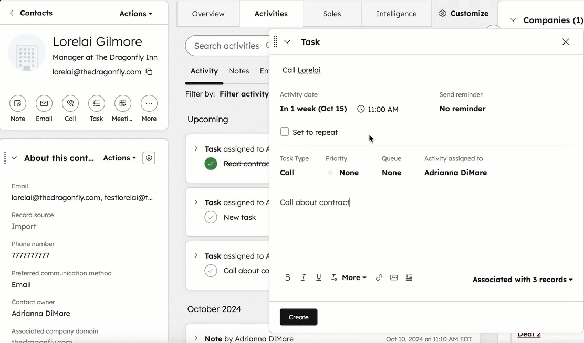
Task: Reopen the completed Read contract task
Action: pos(211,164)
